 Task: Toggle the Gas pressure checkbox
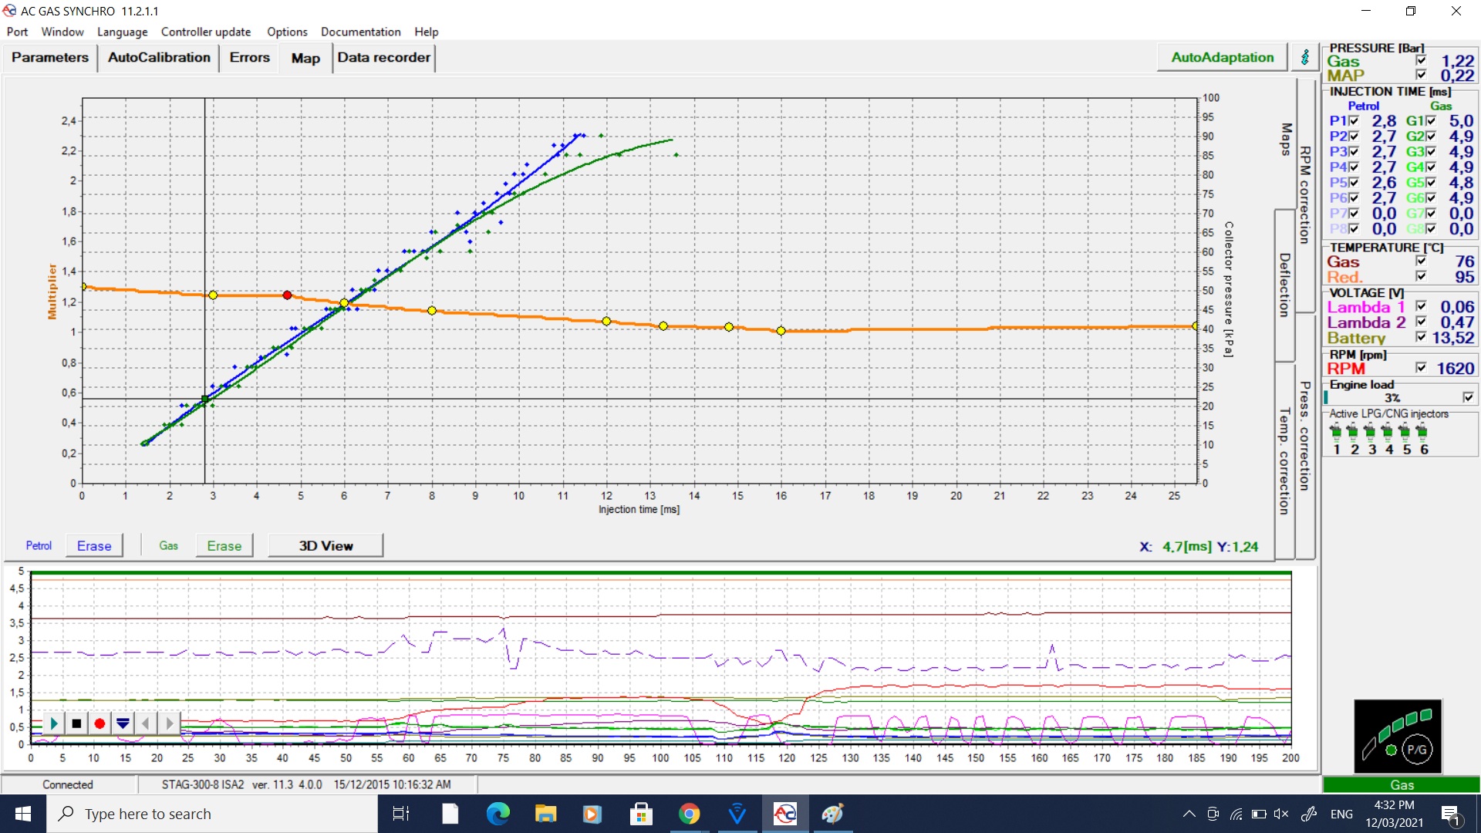coord(1421,61)
